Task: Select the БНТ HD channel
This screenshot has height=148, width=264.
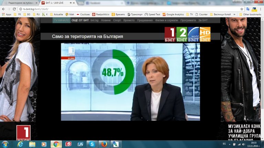Action: 205,34
